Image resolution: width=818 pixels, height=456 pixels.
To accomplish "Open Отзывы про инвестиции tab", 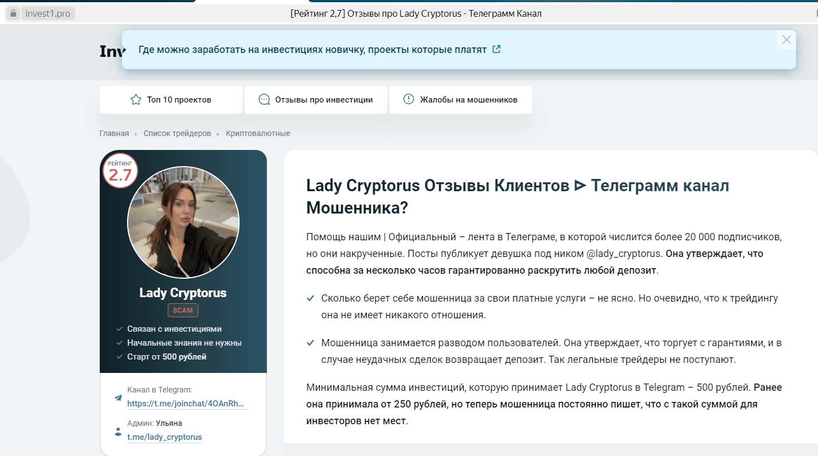I will (316, 100).
